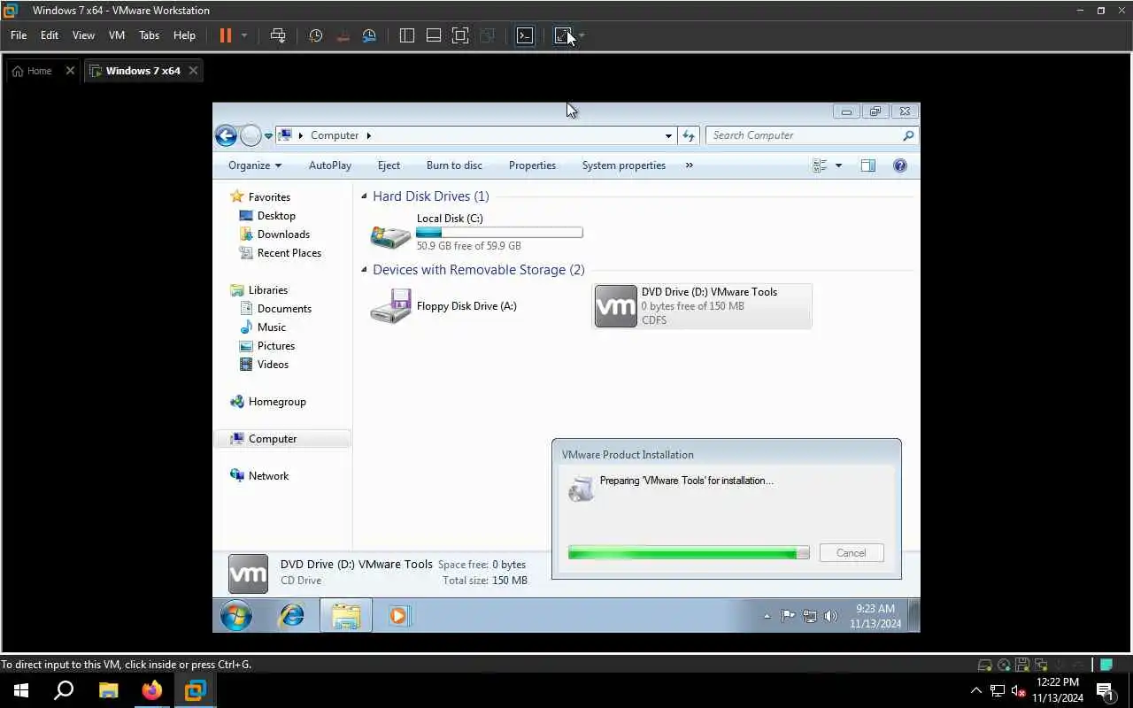
Task: Open the Organize menu
Action: coord(254,165)
